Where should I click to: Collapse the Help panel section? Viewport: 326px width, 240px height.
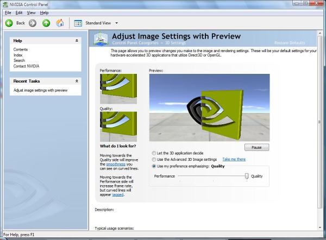[77, 41]
